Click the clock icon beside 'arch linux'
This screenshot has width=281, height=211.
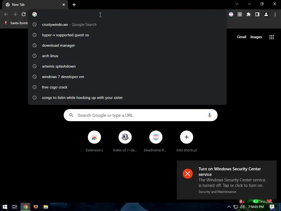tap(35, 56)
